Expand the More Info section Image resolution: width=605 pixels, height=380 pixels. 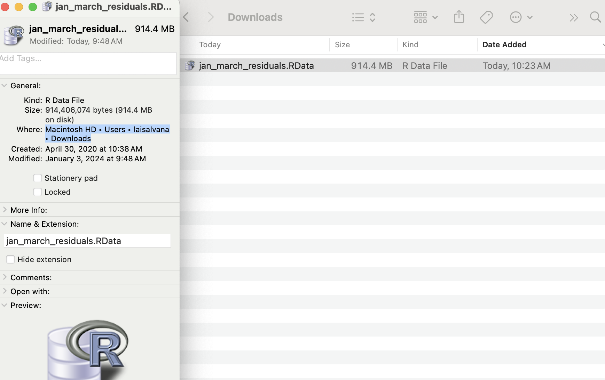(5, 210)
